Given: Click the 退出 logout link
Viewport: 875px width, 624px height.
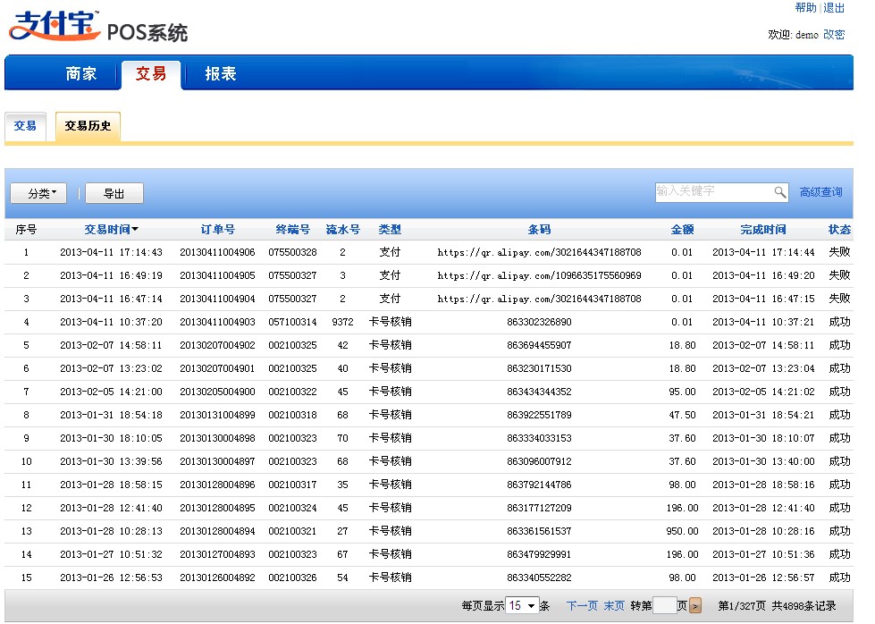Looking at the screenshot, I should click(834, 8).
